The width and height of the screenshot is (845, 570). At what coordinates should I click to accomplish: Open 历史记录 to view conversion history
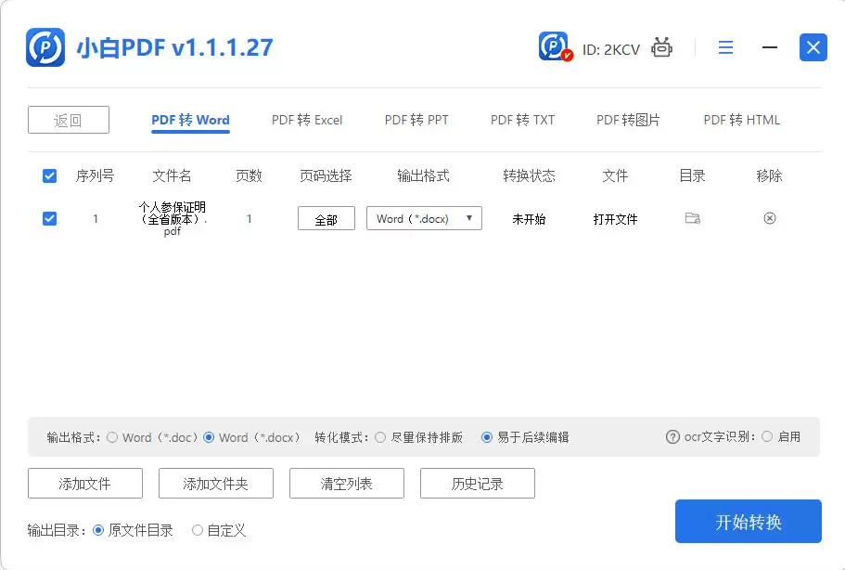coord(477,483)
